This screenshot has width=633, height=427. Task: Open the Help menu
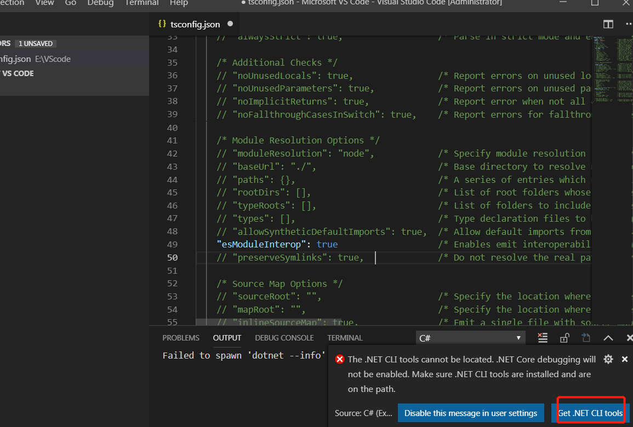click(179, 3)
